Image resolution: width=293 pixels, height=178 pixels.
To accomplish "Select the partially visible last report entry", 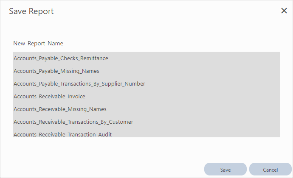I will pos(65,134).
